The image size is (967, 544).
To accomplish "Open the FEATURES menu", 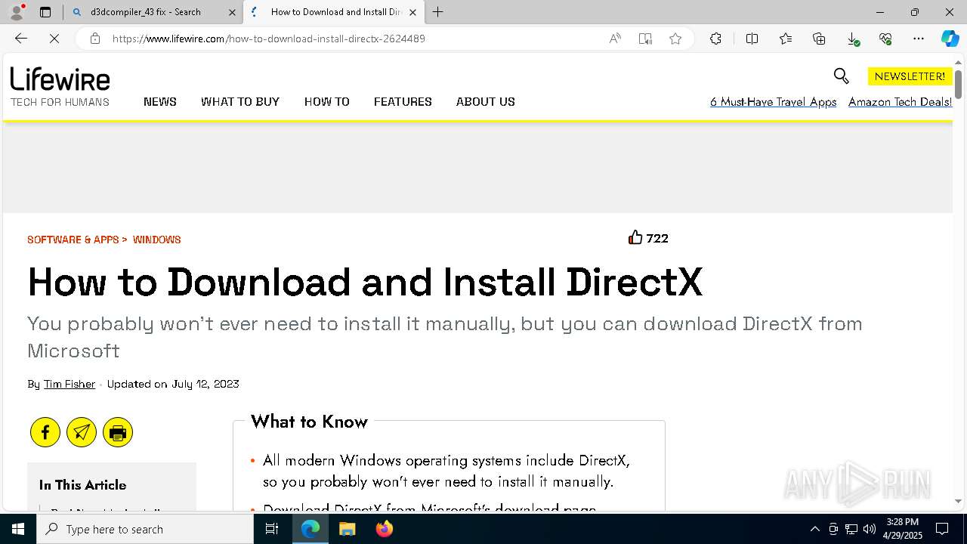I will tap(403, 102).
